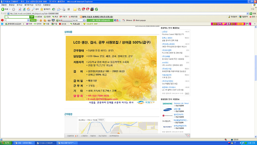Click the black 옥션 toolbar icon
The height and width of the screenshot is (145, 257).
point(92,9)
